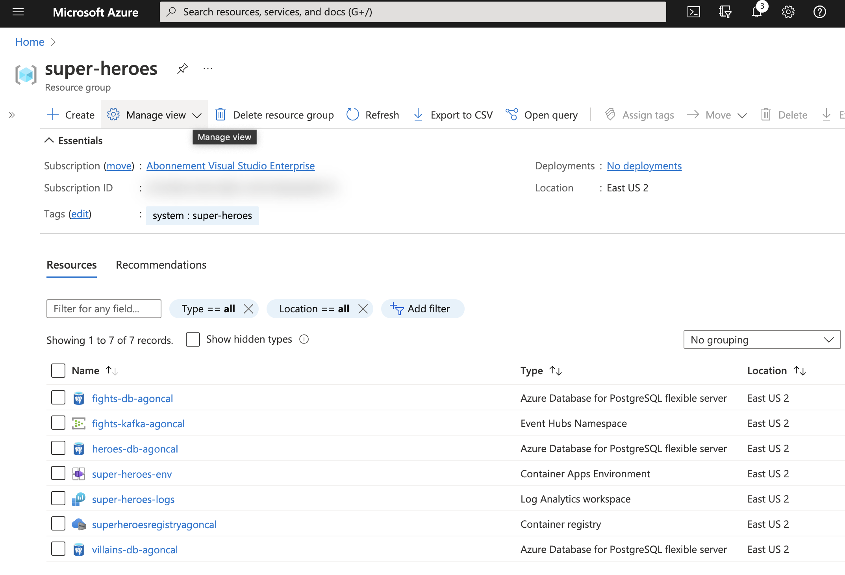Select the Resources tab
This screenshot has height=575, width=845.
pyautogui.click(x=71, y=264)
